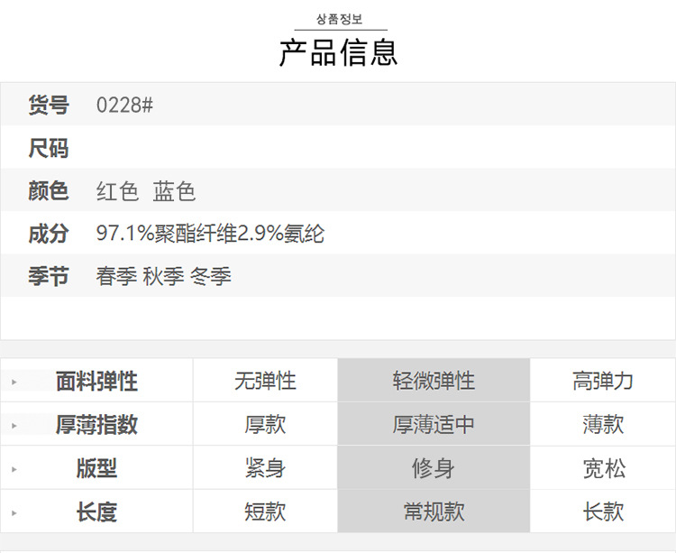
Task: Click the arrow beside 长度
Action: tap(14, 512)
